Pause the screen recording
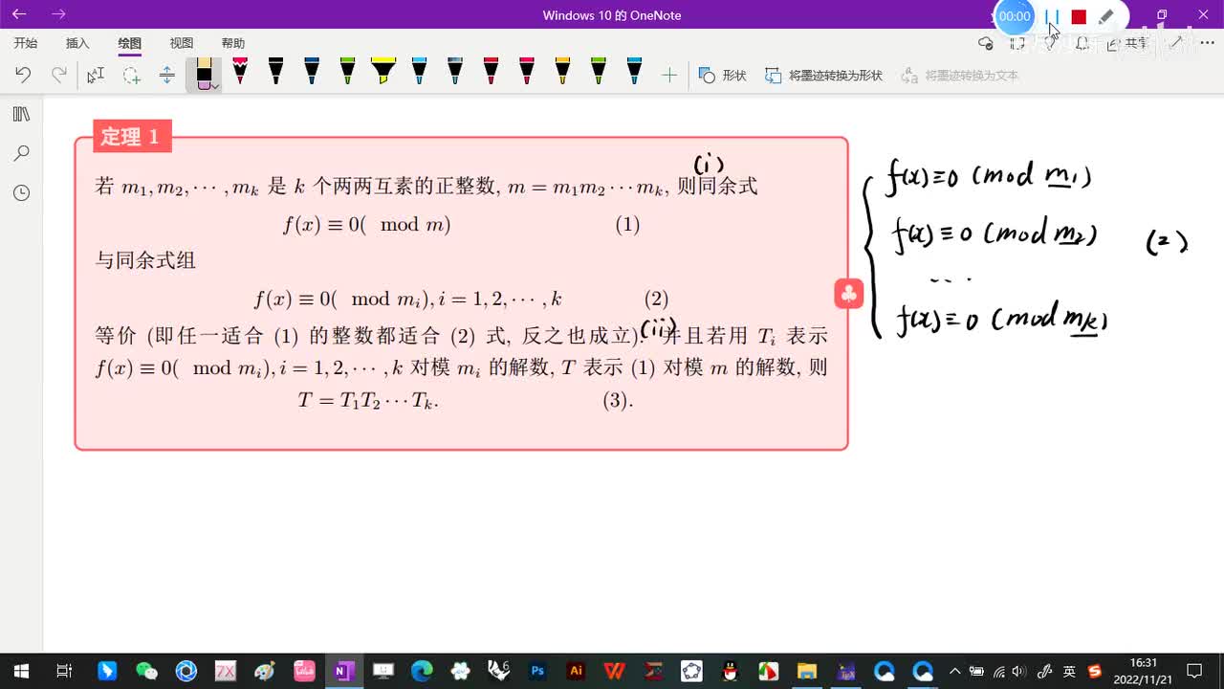The image size is (1224, 689). pos(1052,16)
